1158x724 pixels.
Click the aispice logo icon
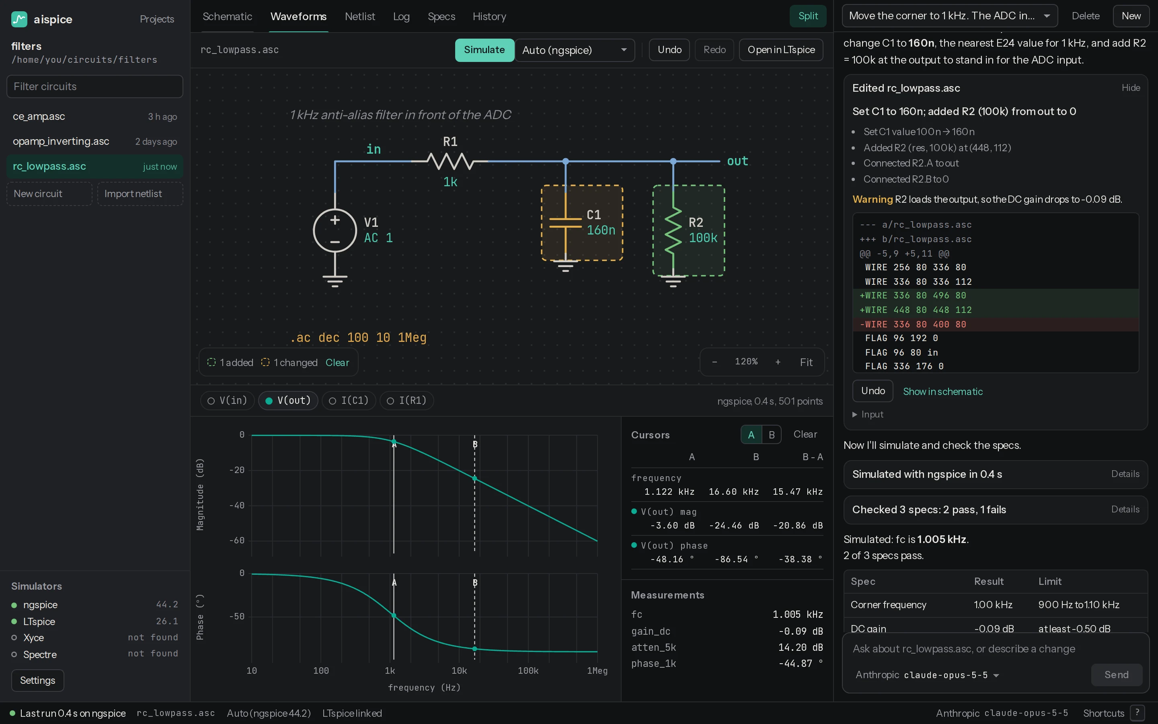point(19,19)
